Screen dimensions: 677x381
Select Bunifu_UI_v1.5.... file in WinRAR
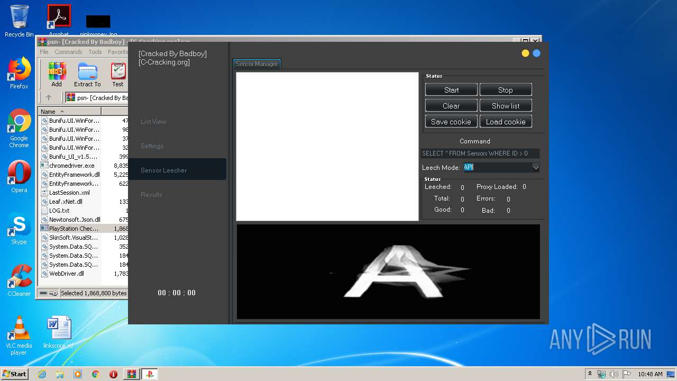click(x=73, y=157)
